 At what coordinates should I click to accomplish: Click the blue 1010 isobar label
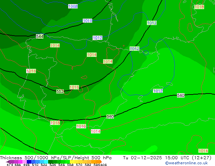pos(87,21)
